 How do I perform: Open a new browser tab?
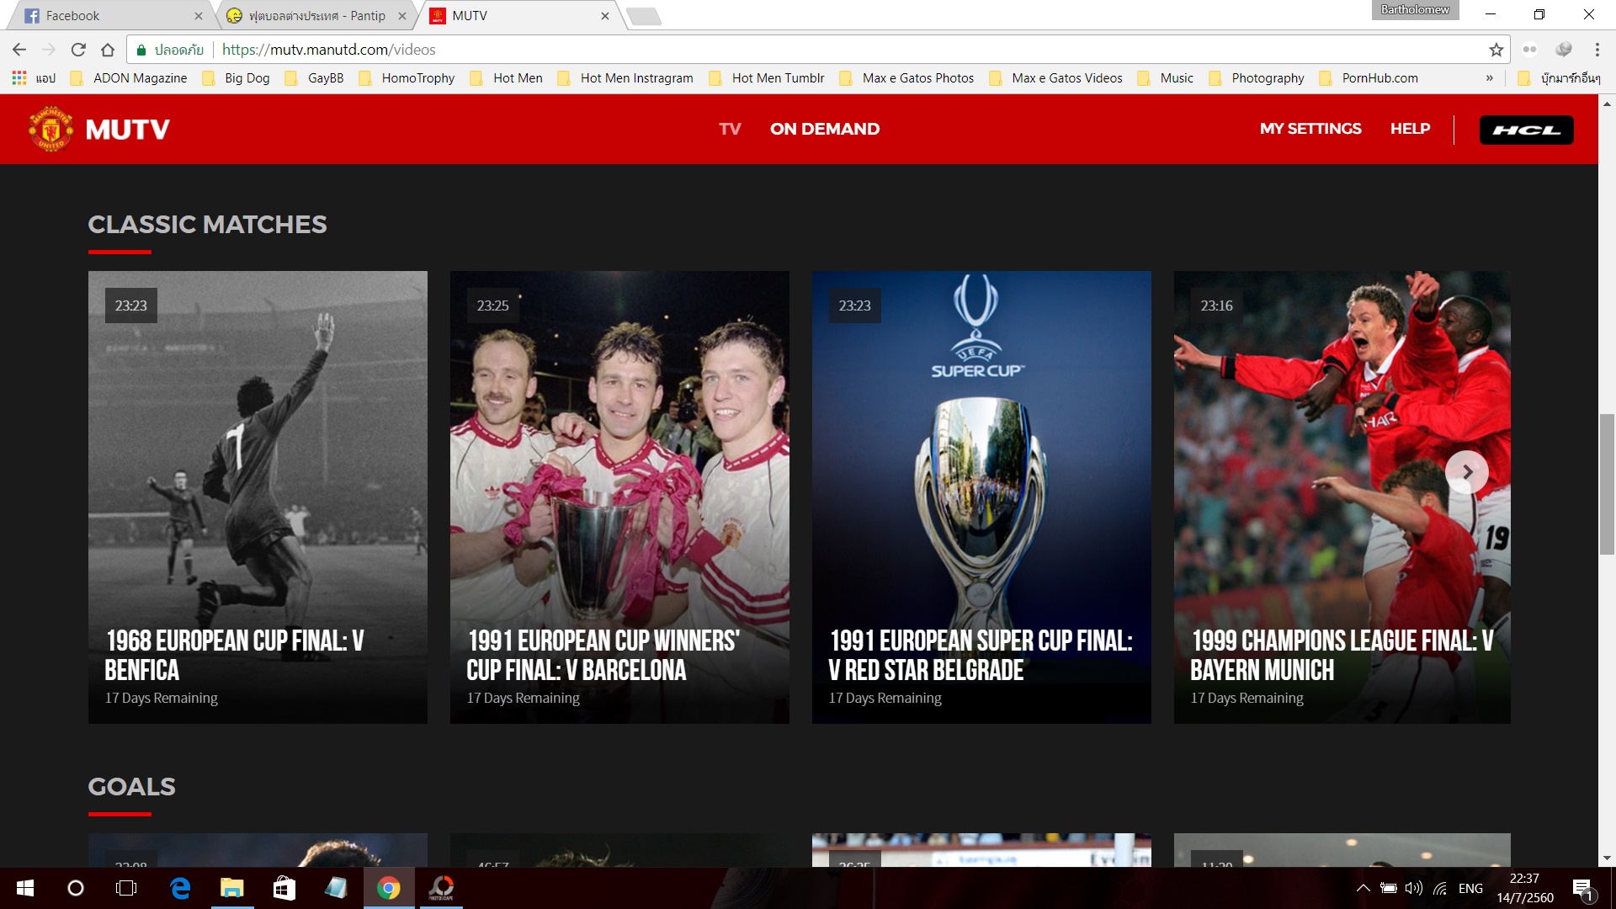pos(644,16)
